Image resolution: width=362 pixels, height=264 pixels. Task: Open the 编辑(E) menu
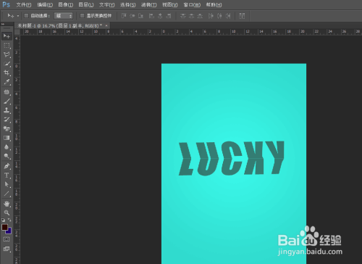pos(45,5)
